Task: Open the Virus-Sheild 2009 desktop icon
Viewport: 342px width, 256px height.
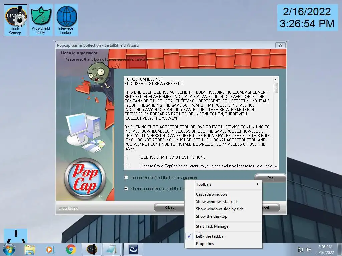Action: (41, 20)
